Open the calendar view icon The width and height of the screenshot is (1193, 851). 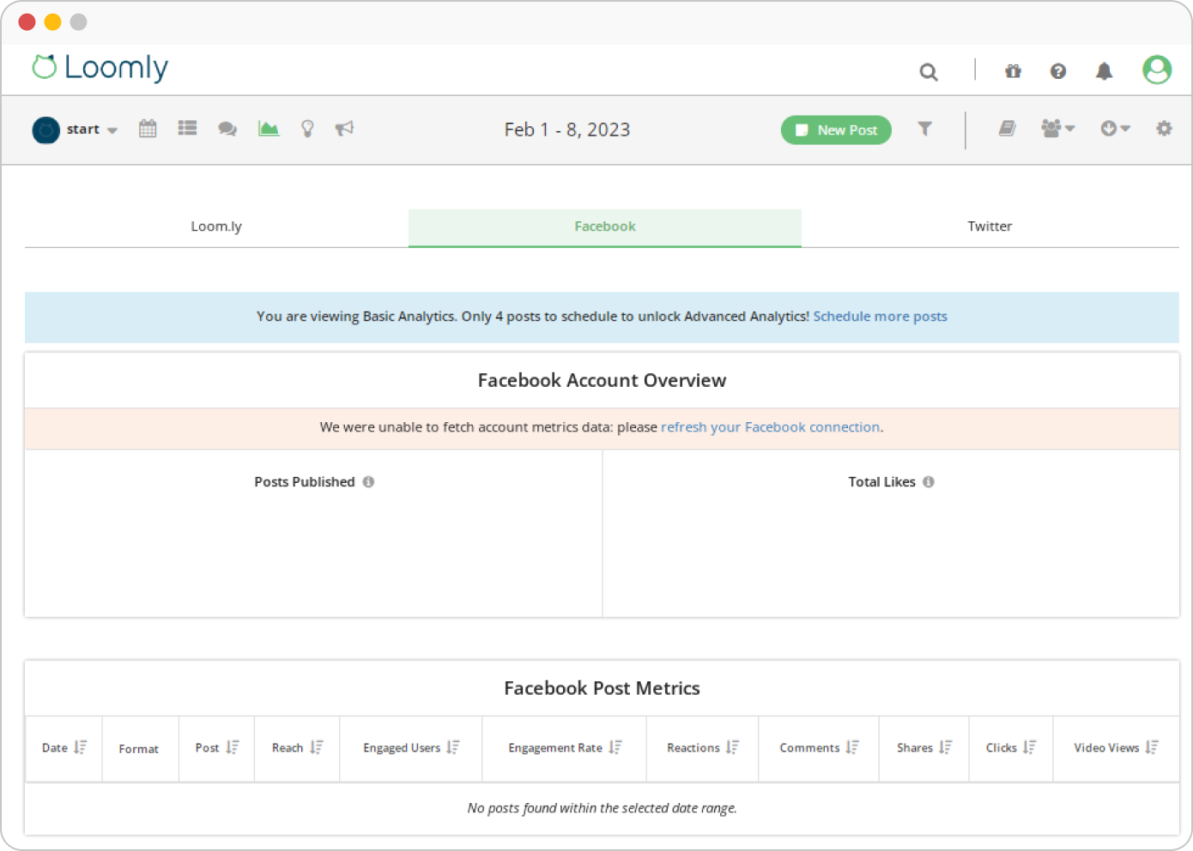point(148,129)
